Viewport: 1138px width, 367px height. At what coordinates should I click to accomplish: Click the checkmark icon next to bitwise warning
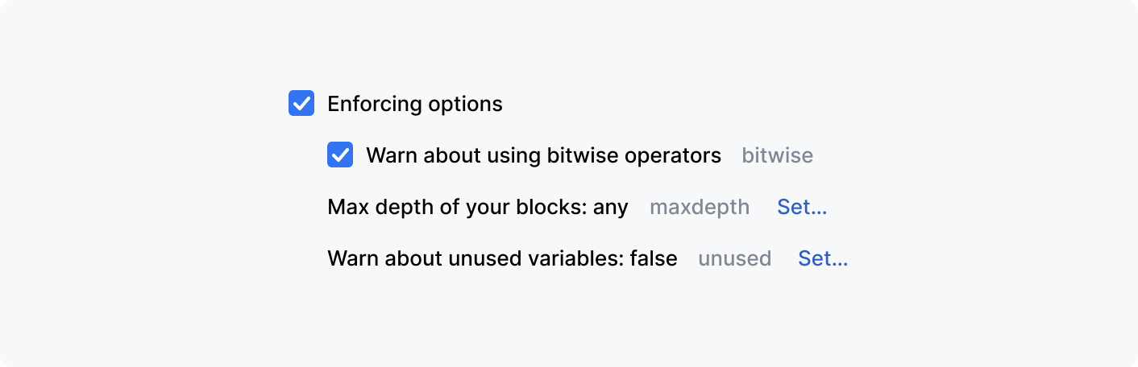tap(340, 155)
